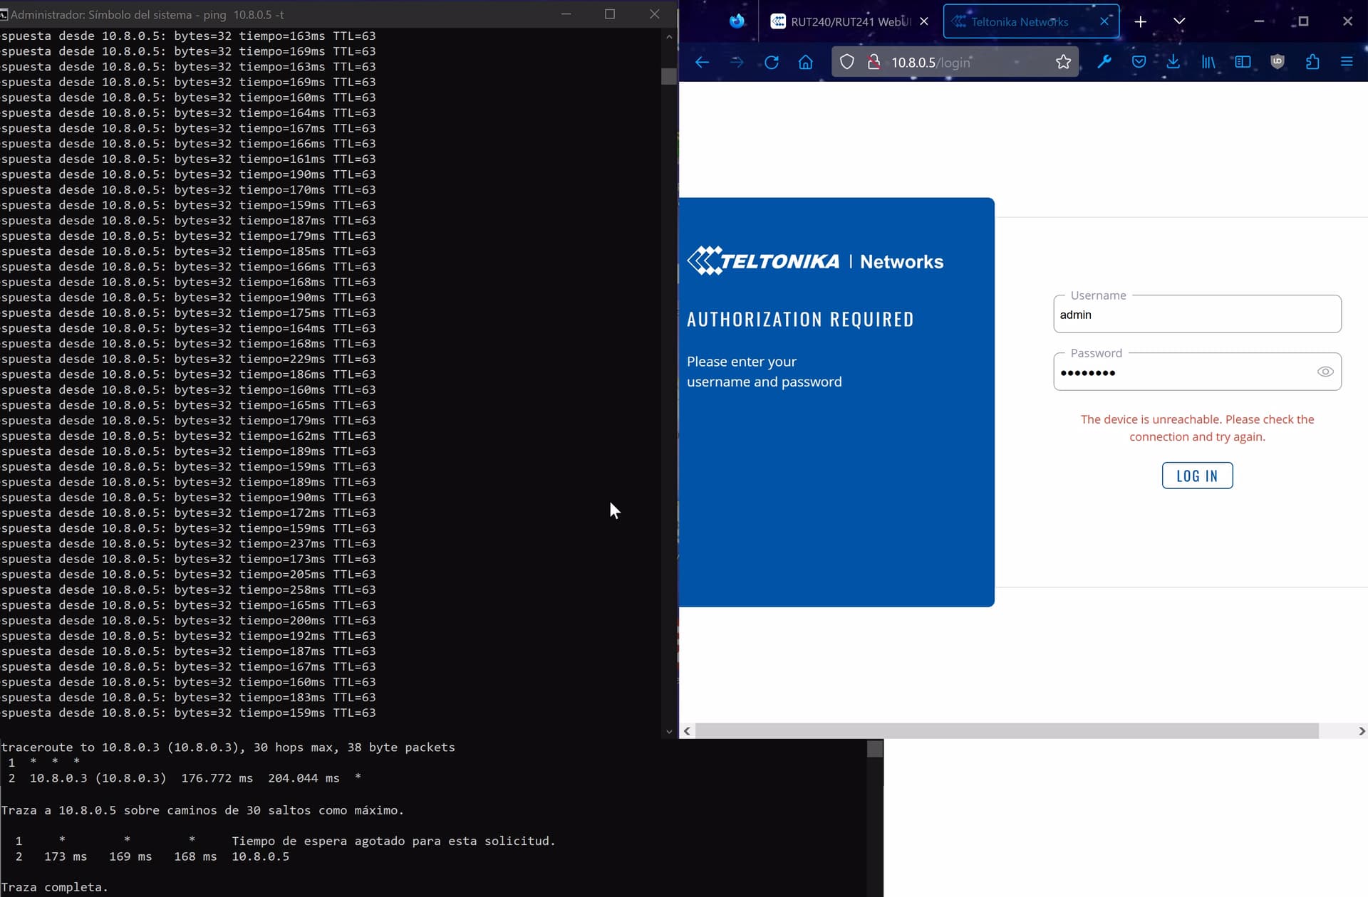Click the 'Traza completa.' line in terminal
Image resolution: width=1368 pixels, height=897 pixels.
tap(54, 887)
